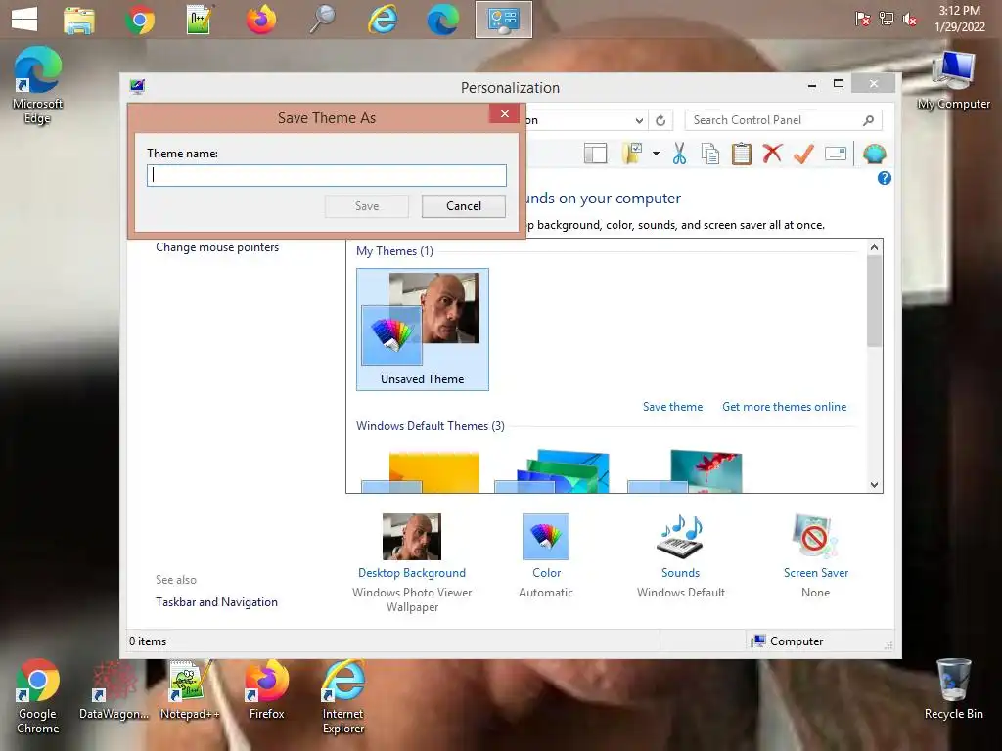Click the Personalization window title icon

click(x=137, y=86)
